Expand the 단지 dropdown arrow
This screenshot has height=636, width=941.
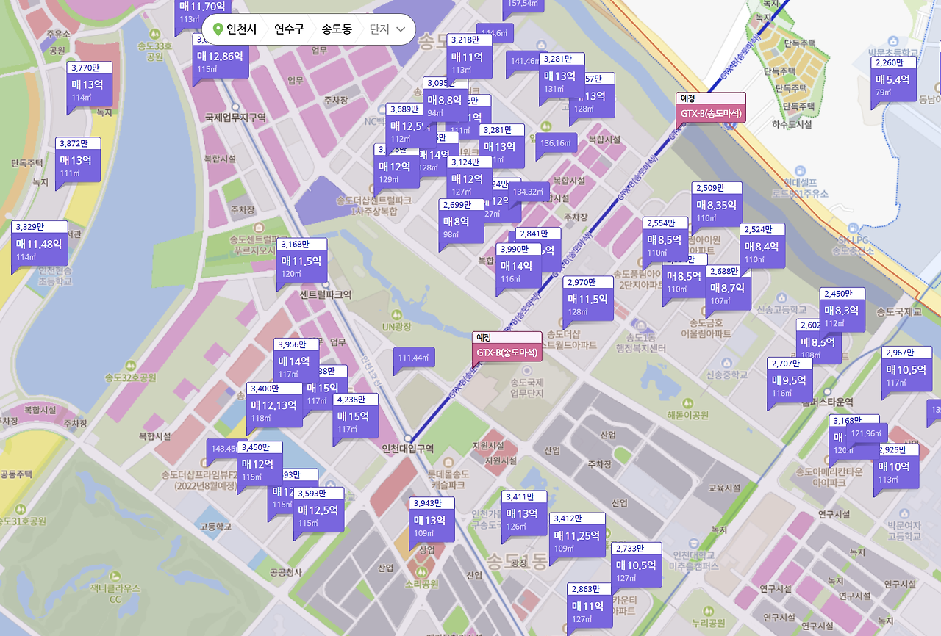(401, 30)
